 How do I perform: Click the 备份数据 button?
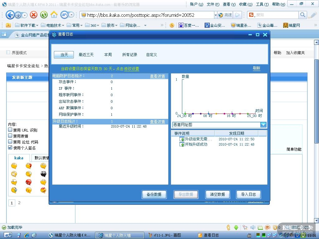tap(154, 194)
